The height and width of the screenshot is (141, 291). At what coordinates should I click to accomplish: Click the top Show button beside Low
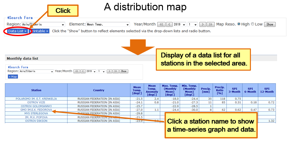[270, 25]
